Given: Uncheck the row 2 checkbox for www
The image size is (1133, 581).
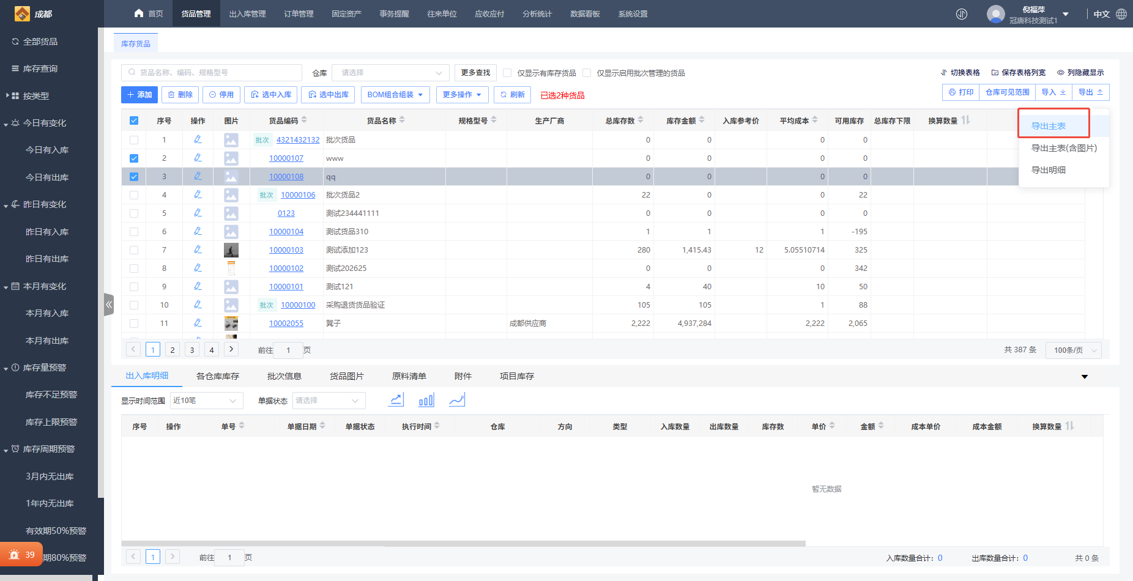Looking at the screenshot, I should click(134, 158).
